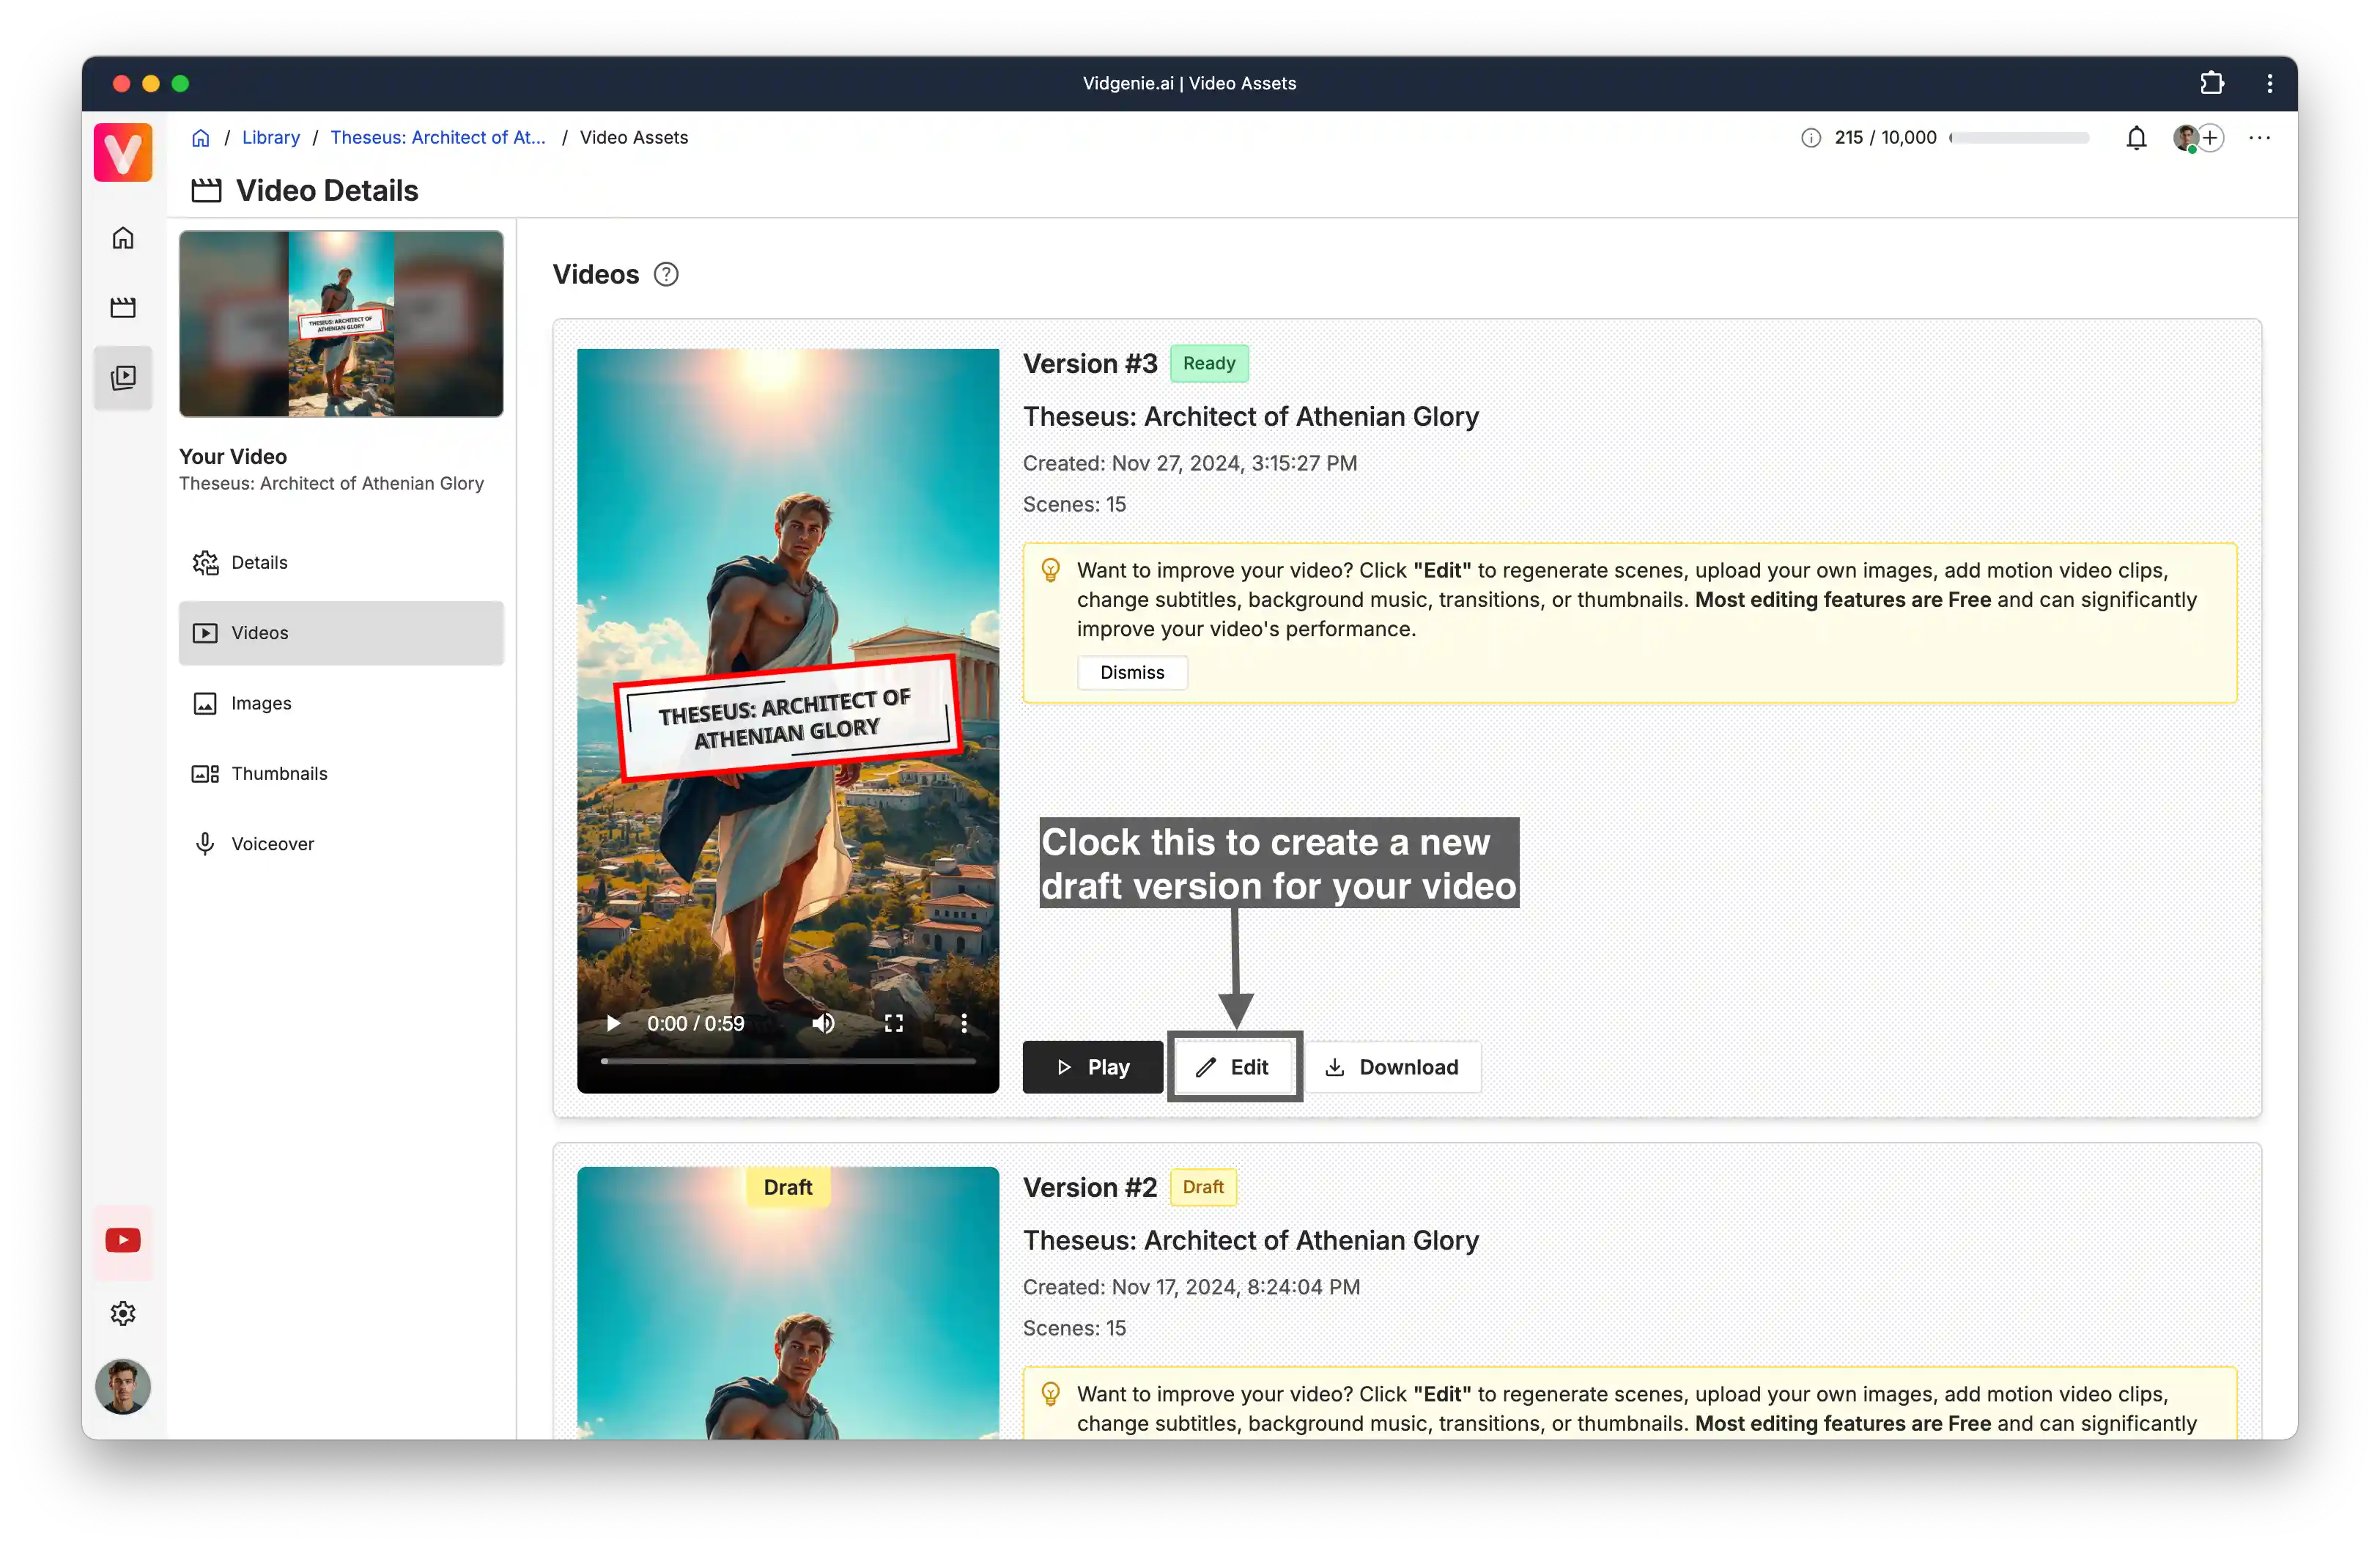Click the 215 / 10,000 credits usage bar

[2019, 138]
